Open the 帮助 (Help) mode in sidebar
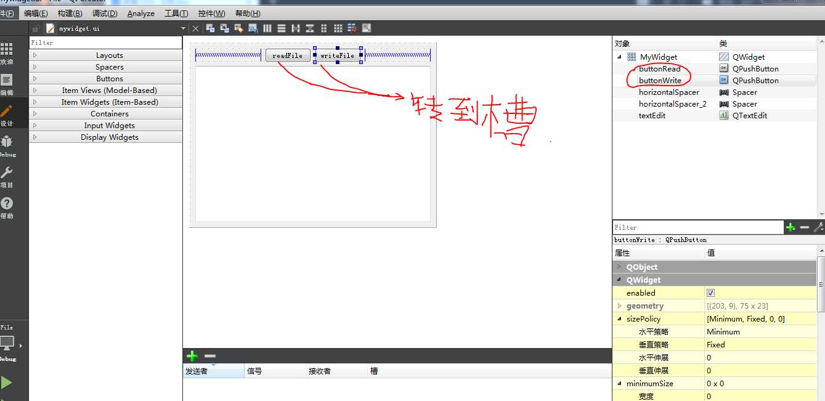Viewport: 825px width, 401px height. [7, 208]
